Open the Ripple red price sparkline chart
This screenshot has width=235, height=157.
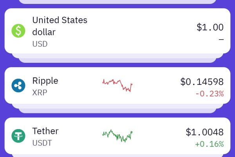(117, 85)
